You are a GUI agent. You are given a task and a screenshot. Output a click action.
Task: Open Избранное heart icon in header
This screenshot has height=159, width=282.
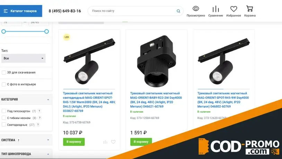tap(233, 9)
